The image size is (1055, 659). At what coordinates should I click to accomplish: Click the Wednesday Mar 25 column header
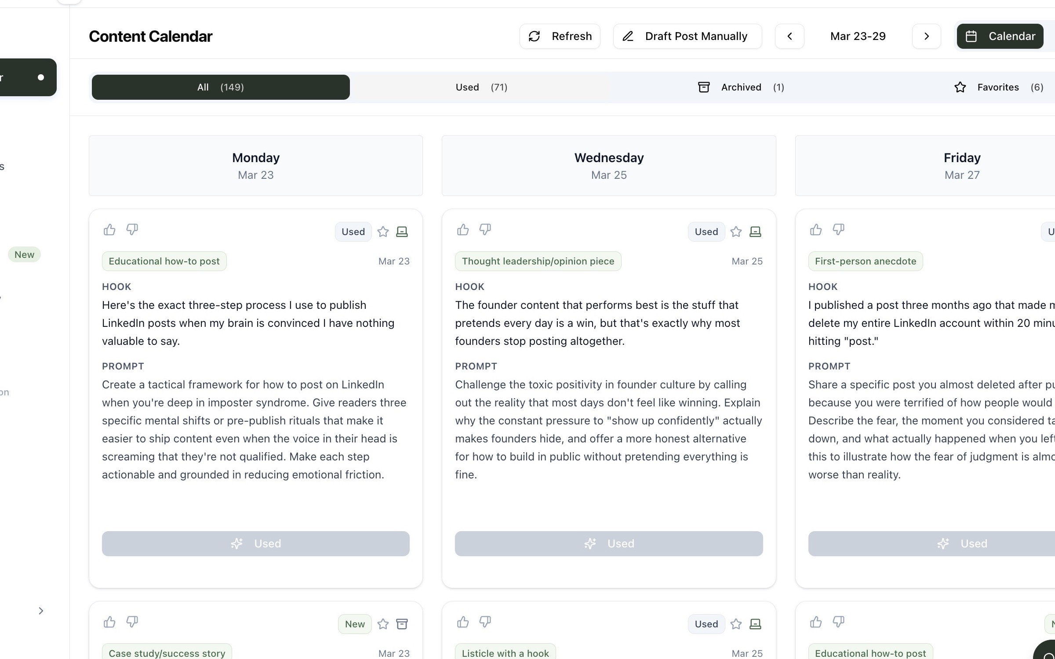coord(609,166)
